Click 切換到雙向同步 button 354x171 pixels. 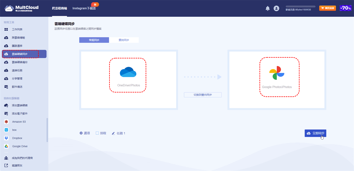pos(203,95)
